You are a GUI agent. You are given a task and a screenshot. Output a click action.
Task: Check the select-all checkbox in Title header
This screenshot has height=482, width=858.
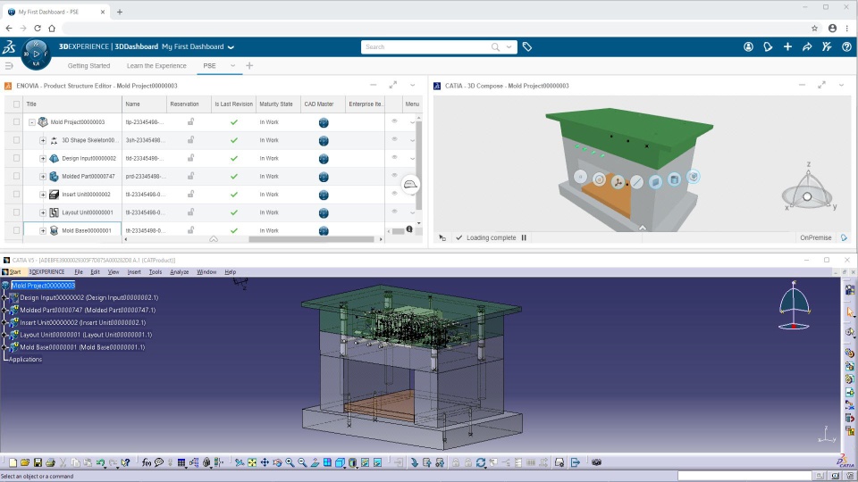pos(16,104)
